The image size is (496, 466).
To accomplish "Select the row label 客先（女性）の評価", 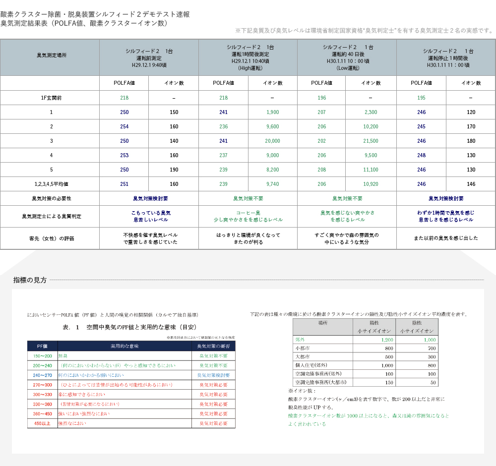I will point(51,238).
